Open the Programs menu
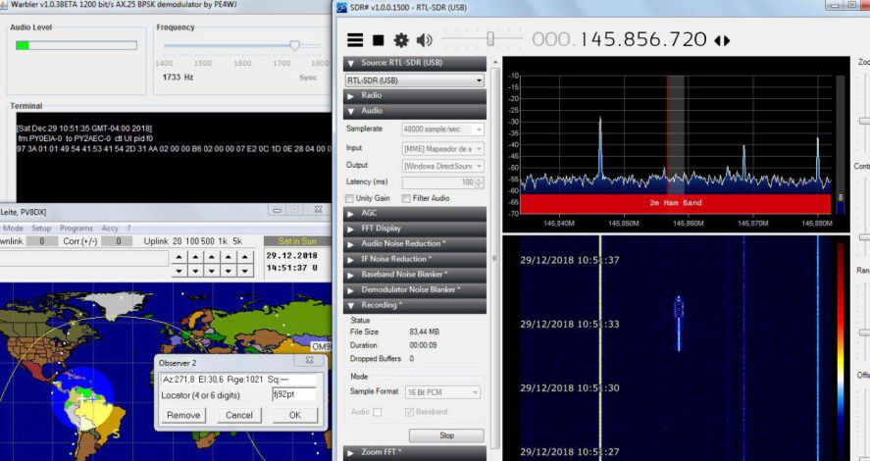 click(77, 228)
